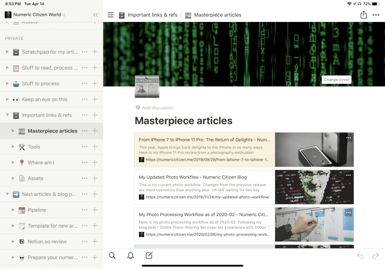Open My Updated Photo Workflow bookmark
The width and height of the screenshot is (385, 269).
205,187
